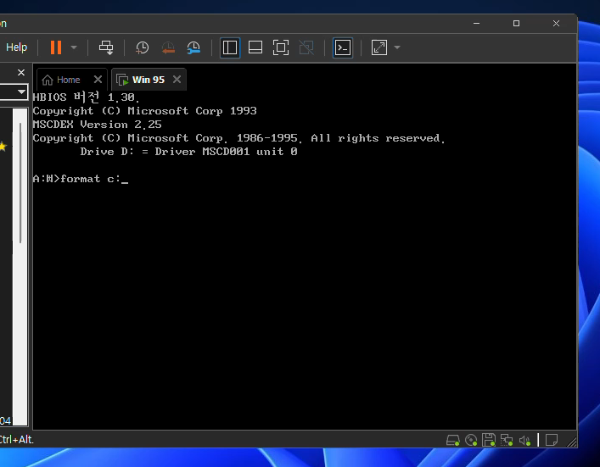
Task: Click the window resize grip corner
Action: pyautogui.click(x=572, y=442)
